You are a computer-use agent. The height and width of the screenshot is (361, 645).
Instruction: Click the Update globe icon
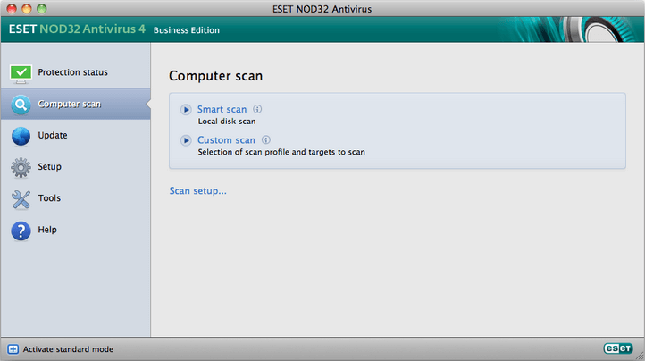coord(21,136)
